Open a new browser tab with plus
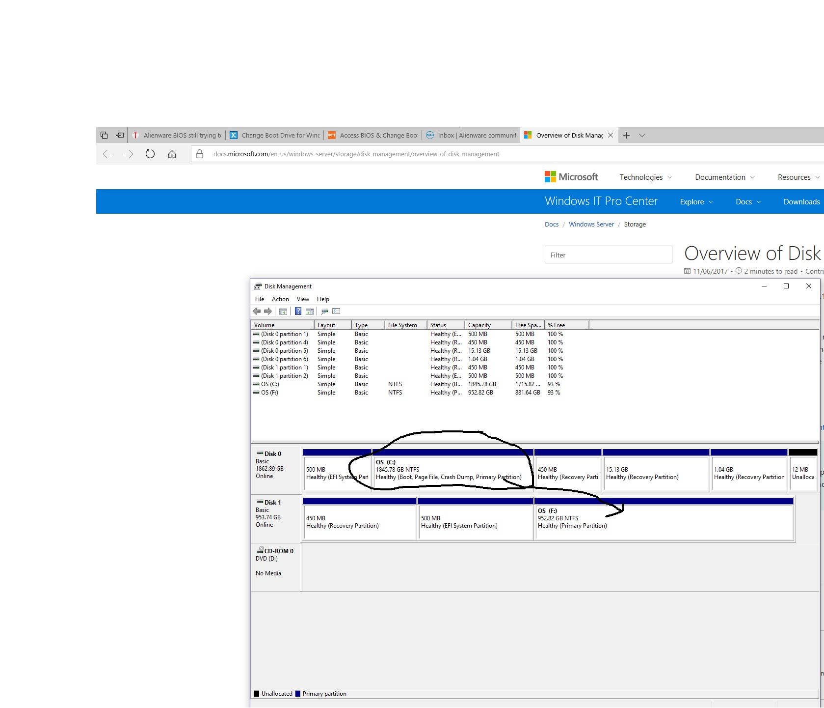 [x=626, y=135]
